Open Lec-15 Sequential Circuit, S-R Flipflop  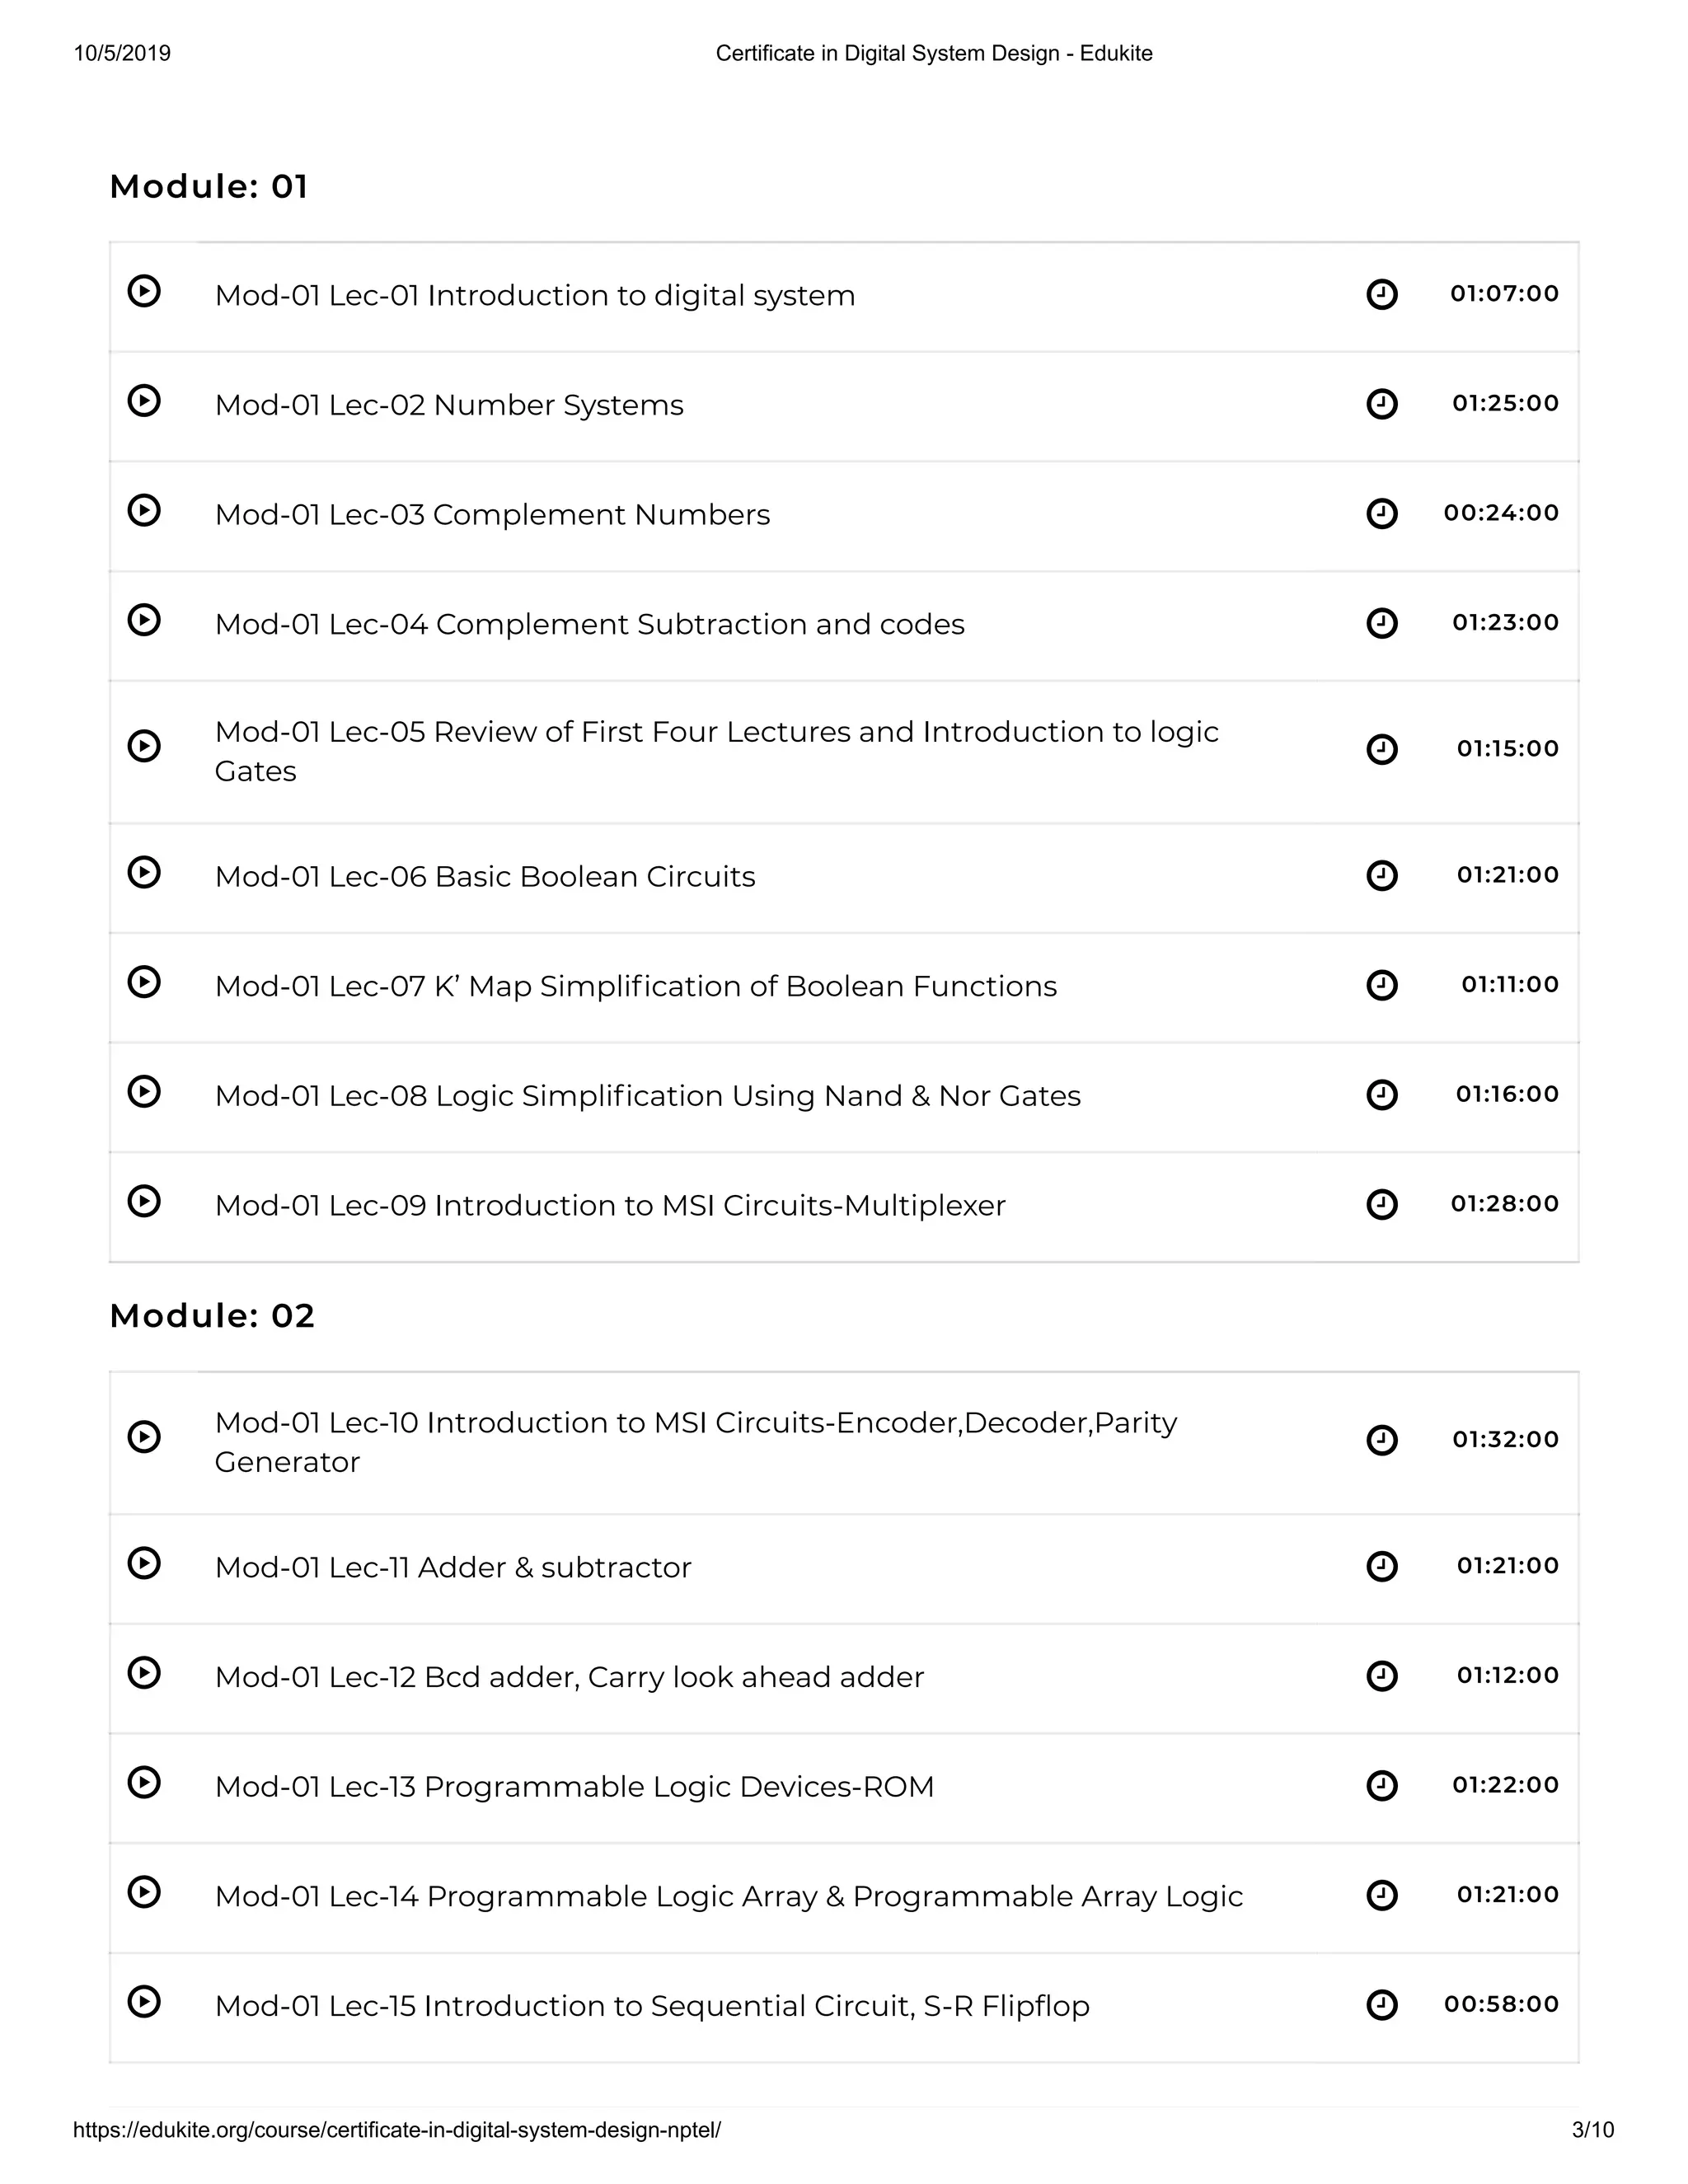651,2006
